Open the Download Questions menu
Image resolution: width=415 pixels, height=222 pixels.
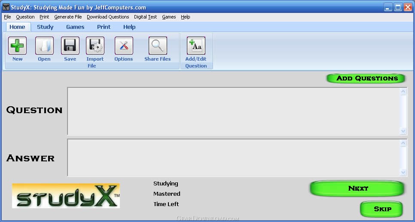(108, 17)
